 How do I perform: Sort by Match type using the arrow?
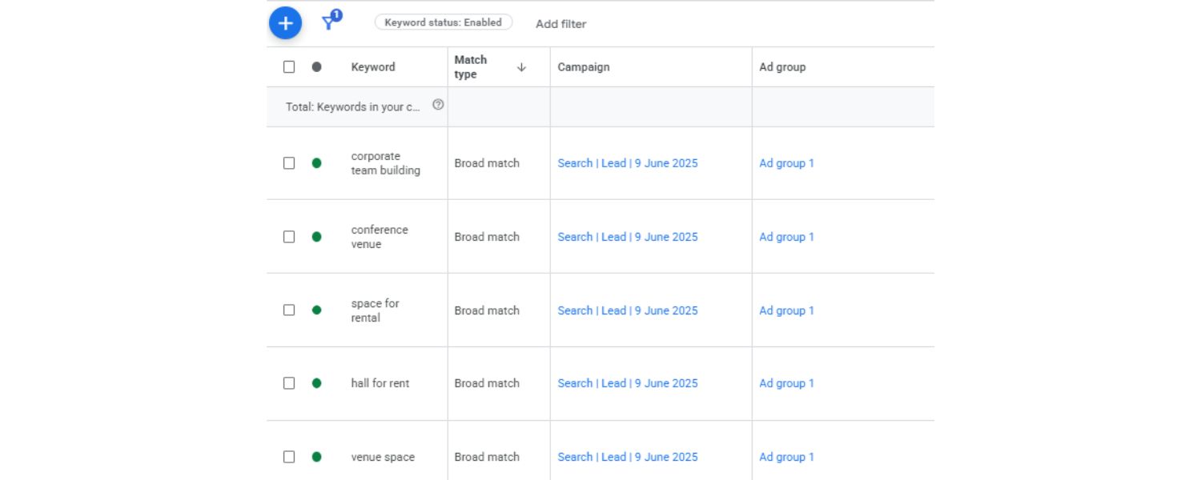521,67
